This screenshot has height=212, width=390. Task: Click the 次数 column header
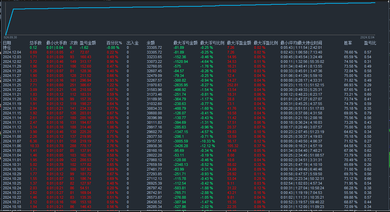click(x=74, y=43)
